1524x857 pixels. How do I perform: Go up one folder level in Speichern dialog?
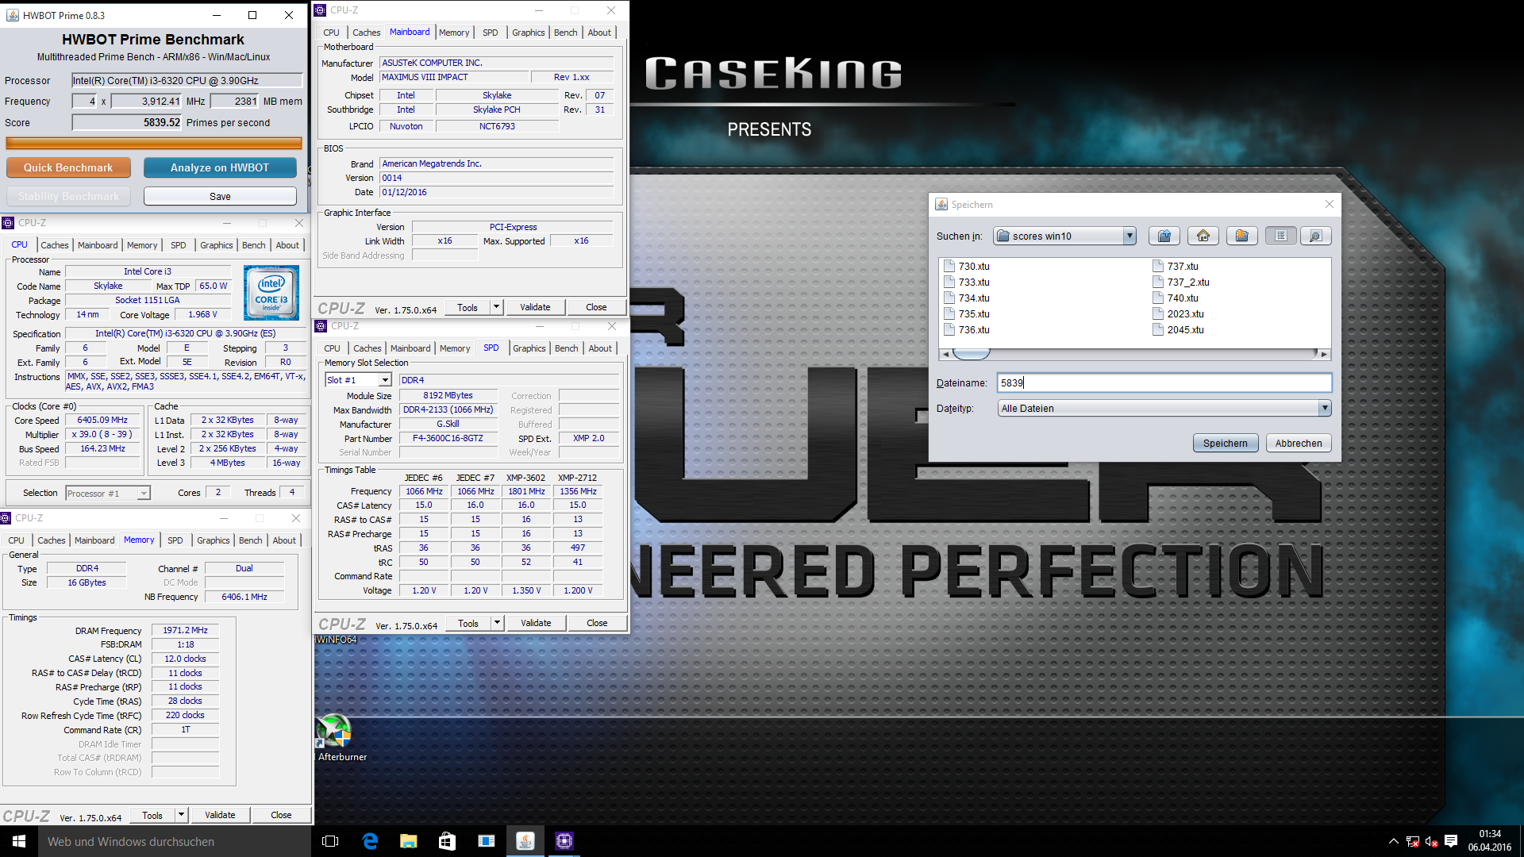click(x=1164, y=236)
